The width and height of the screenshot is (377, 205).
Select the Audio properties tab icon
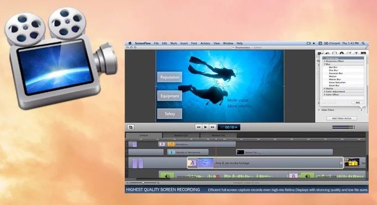click(x=327, y=53)
